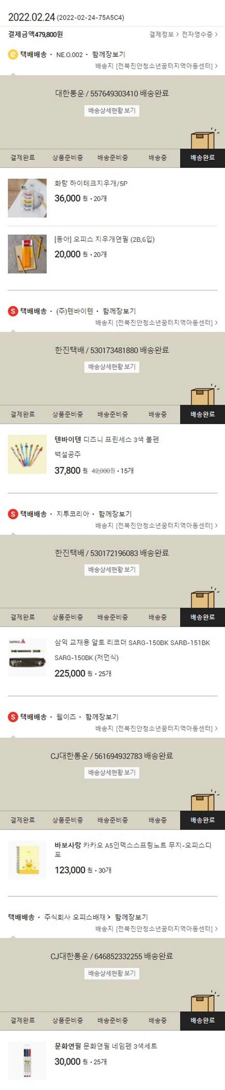
Task: Click 함께장보기 next to 지투코리아
Action: coord(115,514)
